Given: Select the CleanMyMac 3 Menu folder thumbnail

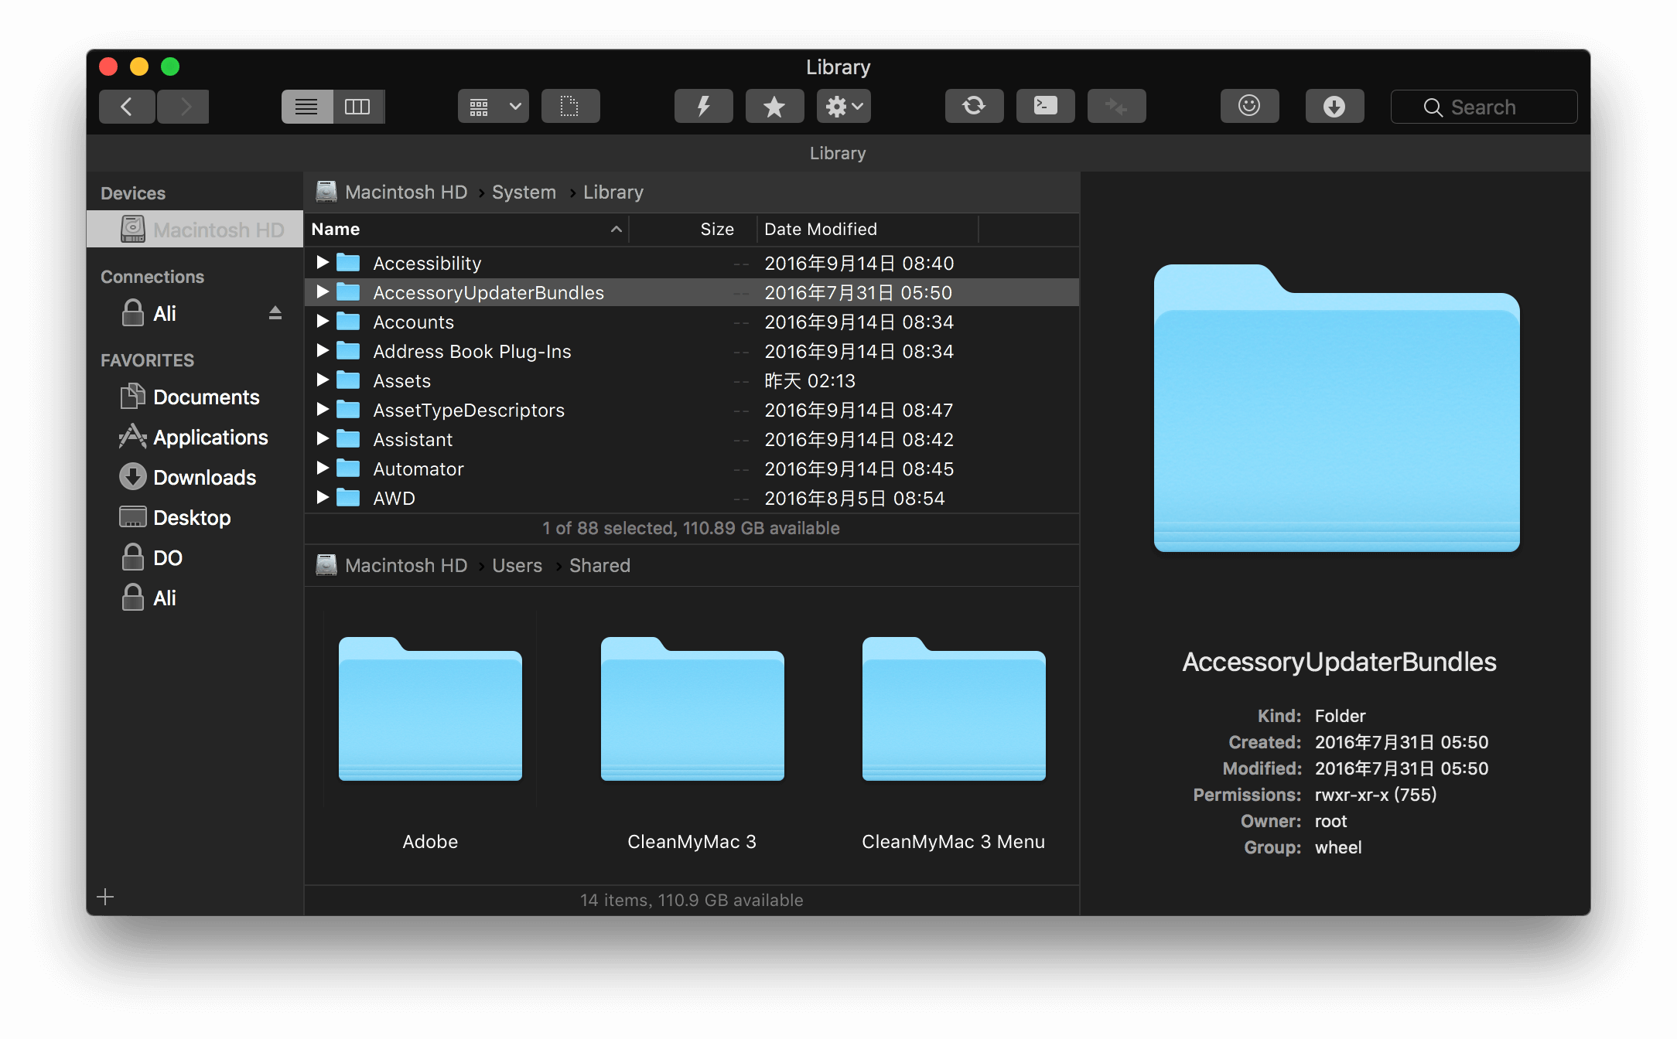Looking at the screenshot, I should point(953,709).
